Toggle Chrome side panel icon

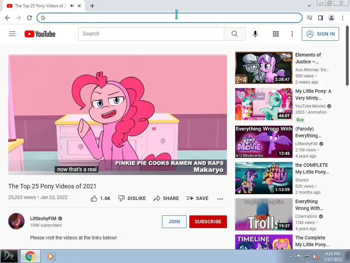(x=321, y=18)
